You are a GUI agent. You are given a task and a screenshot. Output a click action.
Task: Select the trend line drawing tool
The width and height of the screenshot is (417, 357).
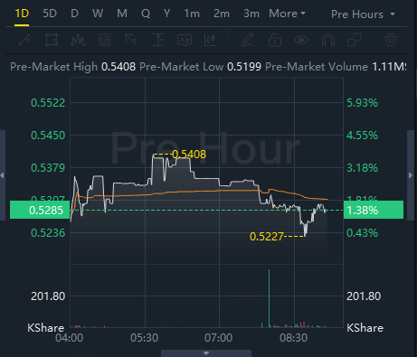[x=24, y=40]
